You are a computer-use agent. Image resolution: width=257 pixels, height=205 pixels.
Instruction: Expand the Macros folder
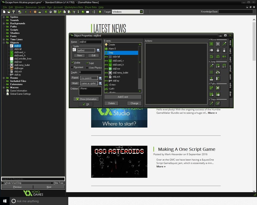[4, 88]
